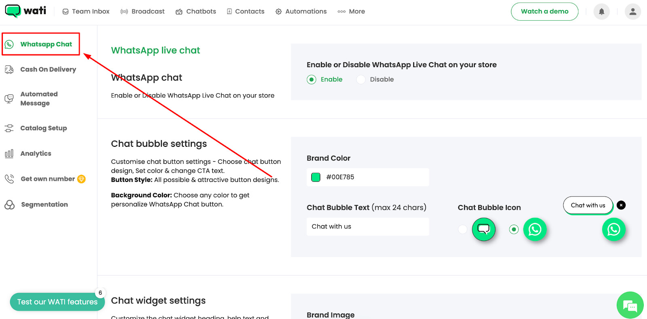Image resolution: width=647 pixels, height=319 pixels.
Task: Select the Disable radio button
Action: [361, 80]
